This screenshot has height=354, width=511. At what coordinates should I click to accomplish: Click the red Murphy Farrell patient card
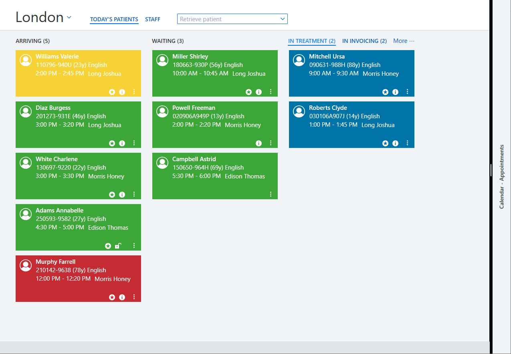78,279
